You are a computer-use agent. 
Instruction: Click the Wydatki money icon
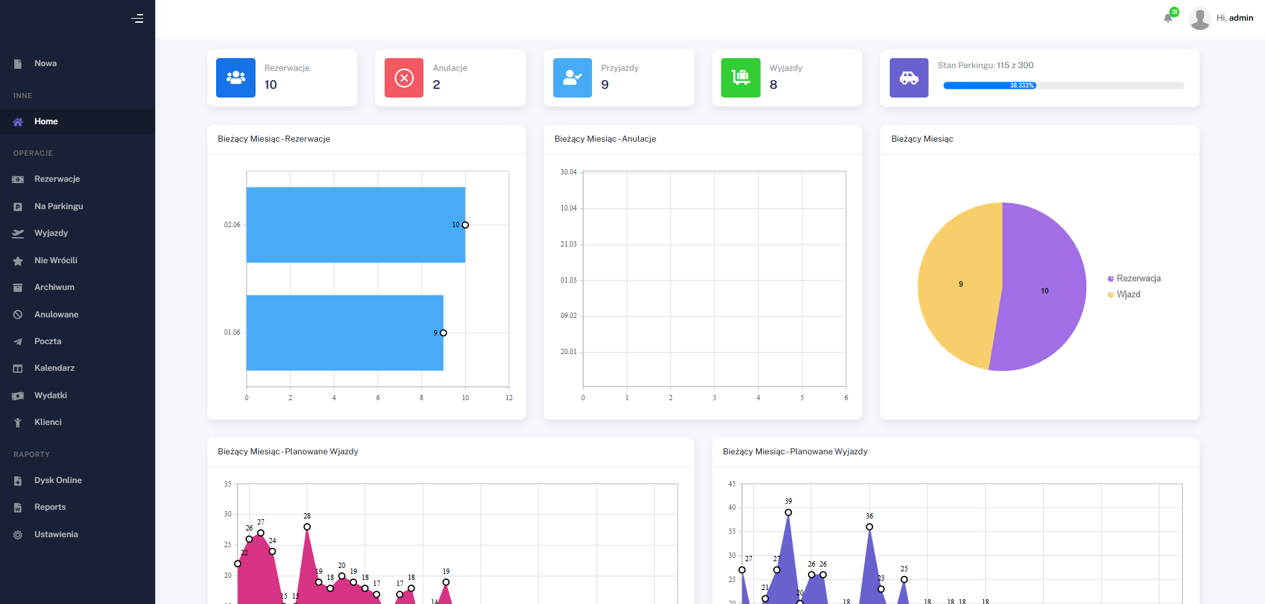click(18, 396)
